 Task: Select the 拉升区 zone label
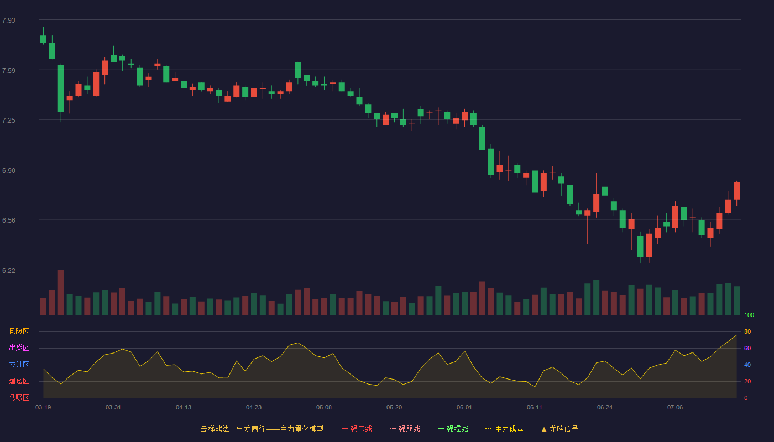point(19,365)
